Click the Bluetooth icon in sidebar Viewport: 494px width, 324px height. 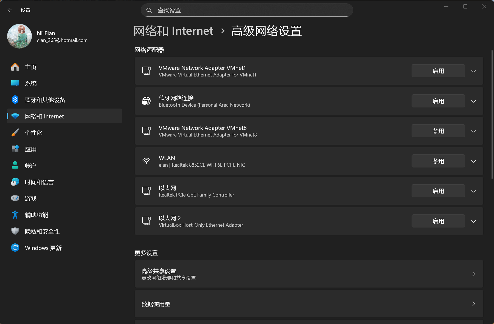click(x=15, y=100)
